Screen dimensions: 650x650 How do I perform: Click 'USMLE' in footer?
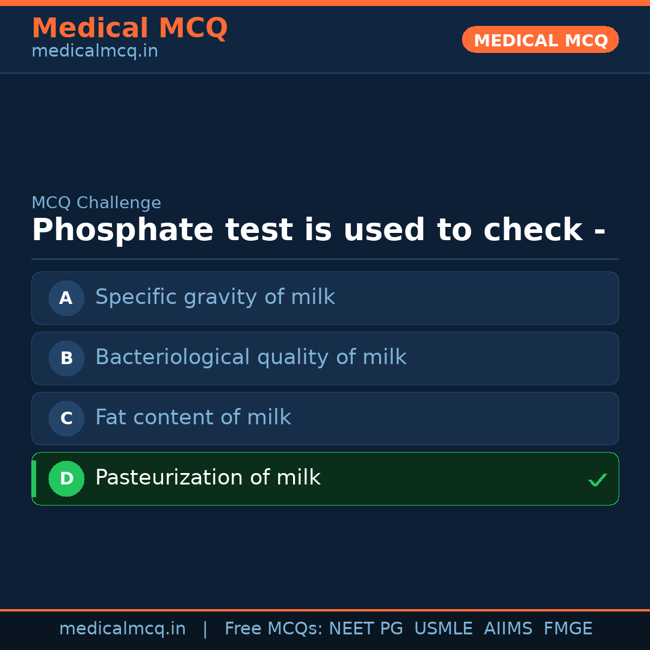[443, 629]
